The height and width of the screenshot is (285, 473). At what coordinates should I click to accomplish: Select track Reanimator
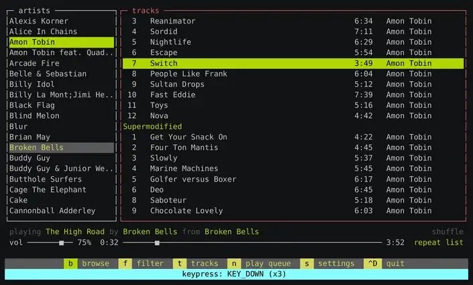[293, 21]
